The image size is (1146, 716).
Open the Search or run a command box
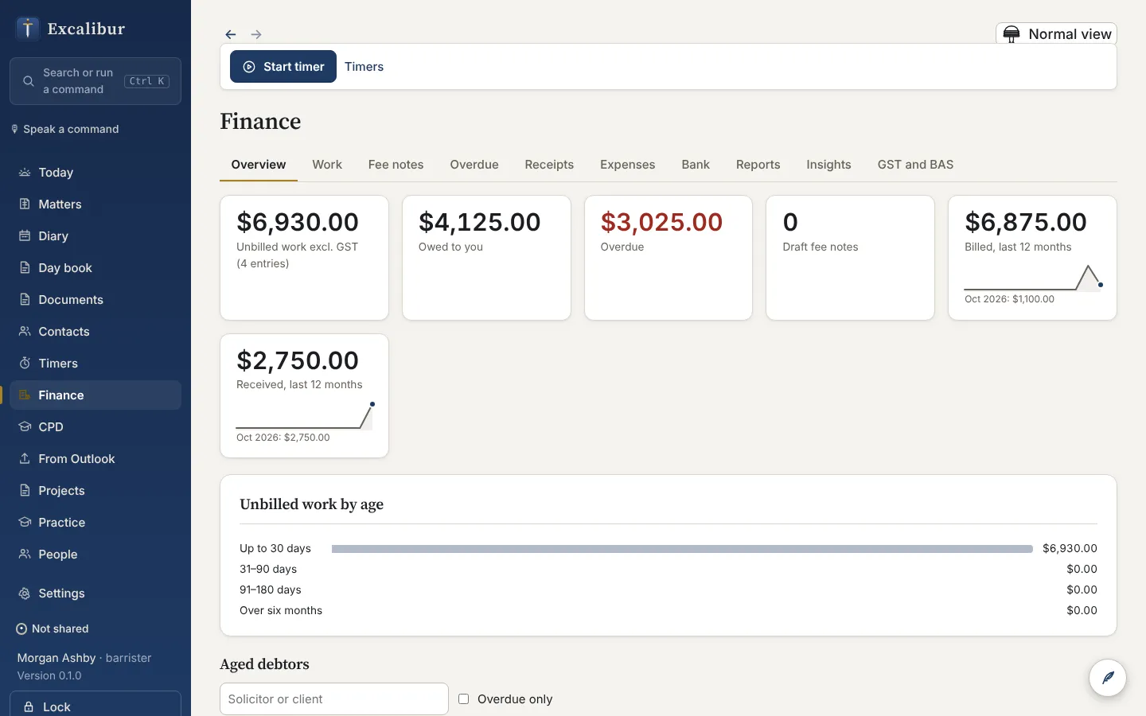(95, 81)
